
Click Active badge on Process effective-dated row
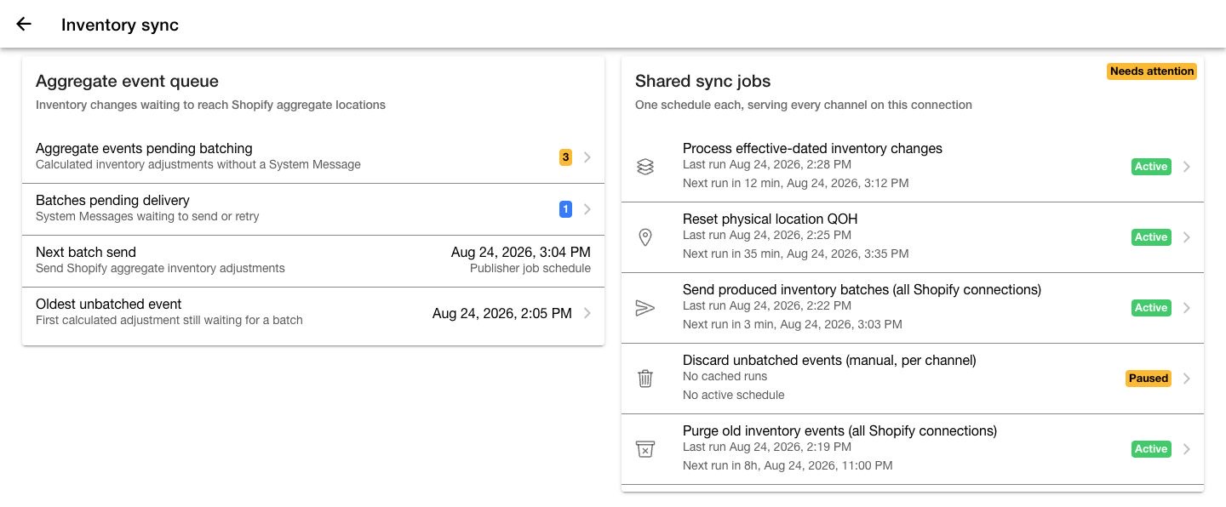[x=1151, y=167]
